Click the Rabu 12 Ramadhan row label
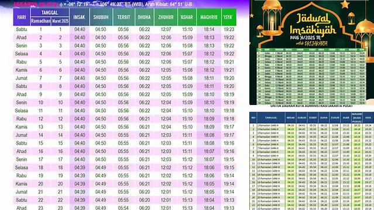 coord(22,118)
